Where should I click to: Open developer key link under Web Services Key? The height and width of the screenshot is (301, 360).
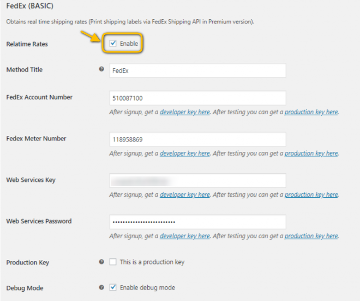pos(185,195)
